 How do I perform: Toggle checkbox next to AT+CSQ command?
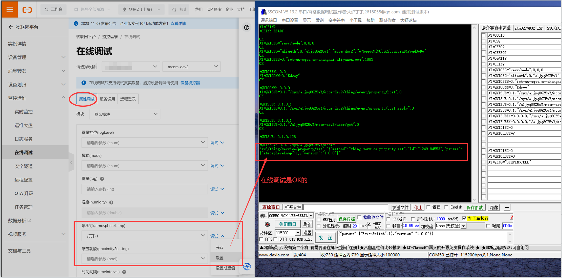[x=484, y=41]
